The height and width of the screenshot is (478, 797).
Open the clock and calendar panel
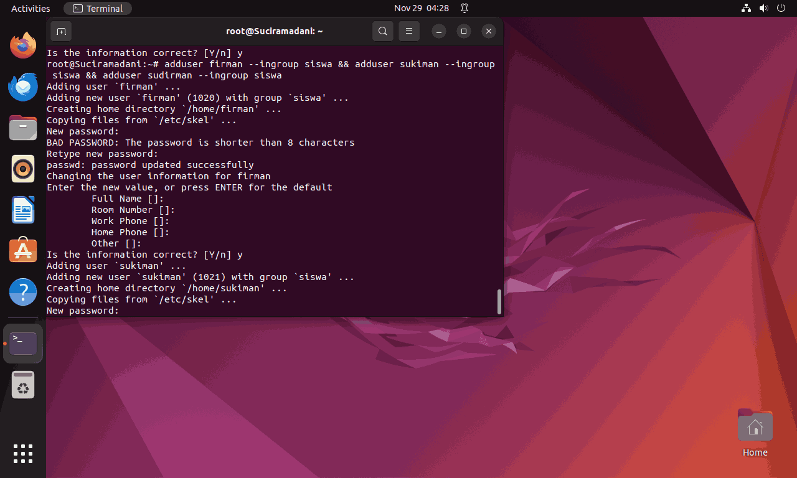pos(422,9)
